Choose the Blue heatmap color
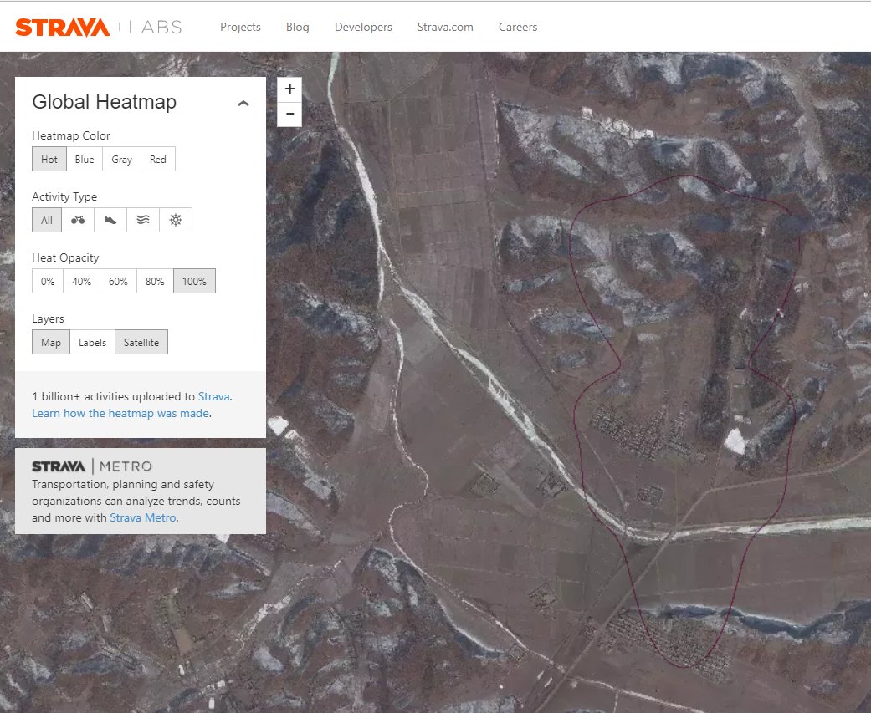This screenshot has width=871, height=713. [85, 160]
